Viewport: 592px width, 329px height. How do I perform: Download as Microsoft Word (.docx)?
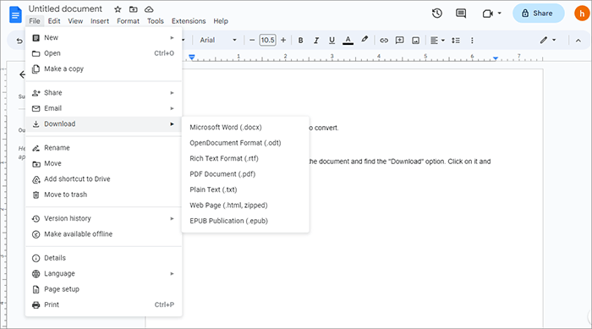(245, 128)
